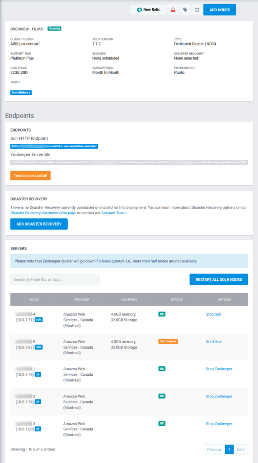Click the trash delete deployment icon
Image resolution: width=258 pixels, height=463 pixels.
(x=197, y=10)
